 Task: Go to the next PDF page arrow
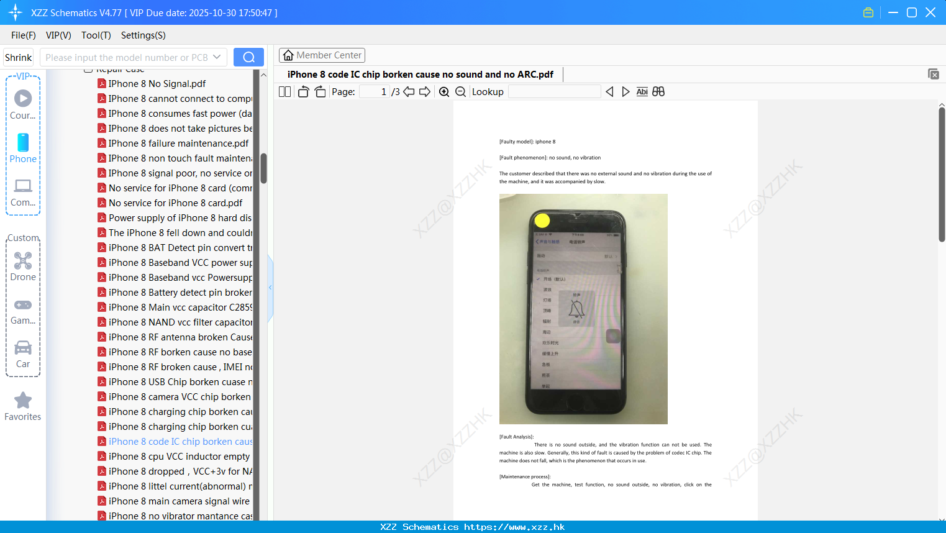[425, 92]
